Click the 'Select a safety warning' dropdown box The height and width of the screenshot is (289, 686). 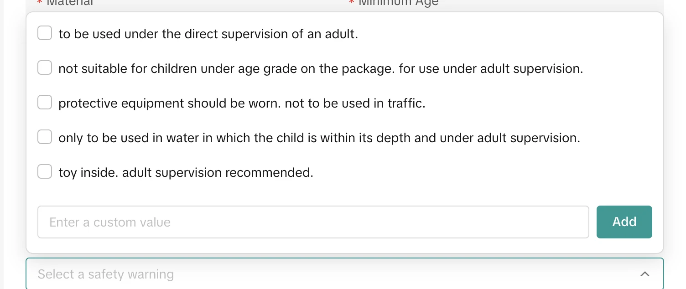click(338, 274)
